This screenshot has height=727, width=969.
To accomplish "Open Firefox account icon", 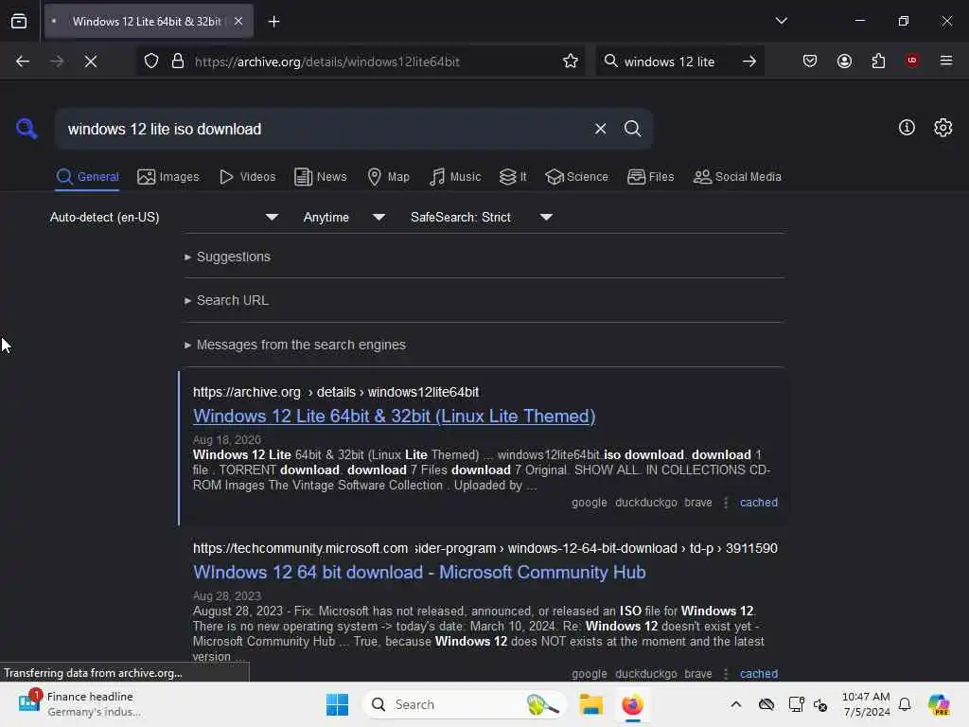I will click(x=844, y=61).
